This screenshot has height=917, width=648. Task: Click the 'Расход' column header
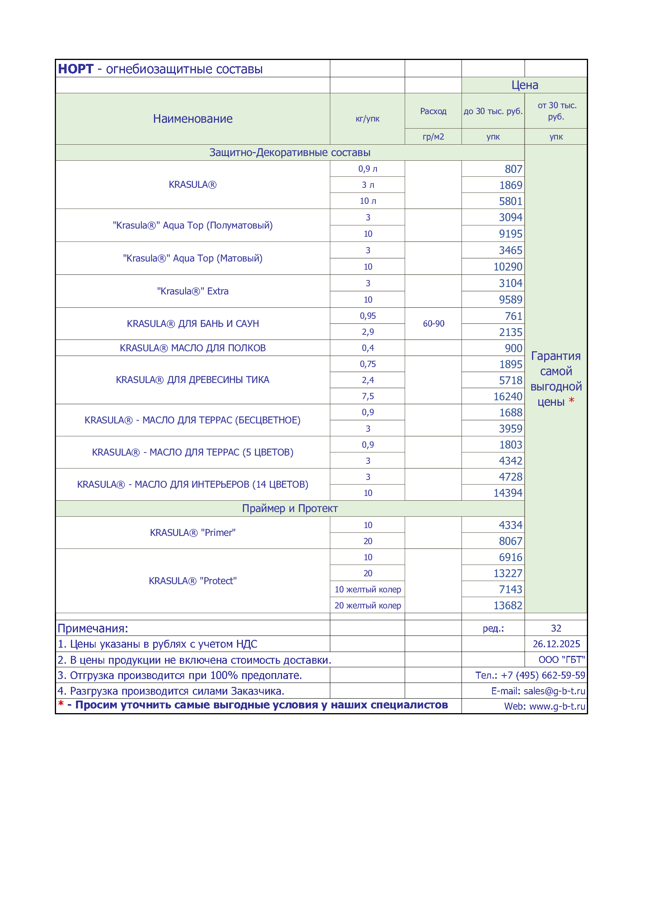(433, 111)
